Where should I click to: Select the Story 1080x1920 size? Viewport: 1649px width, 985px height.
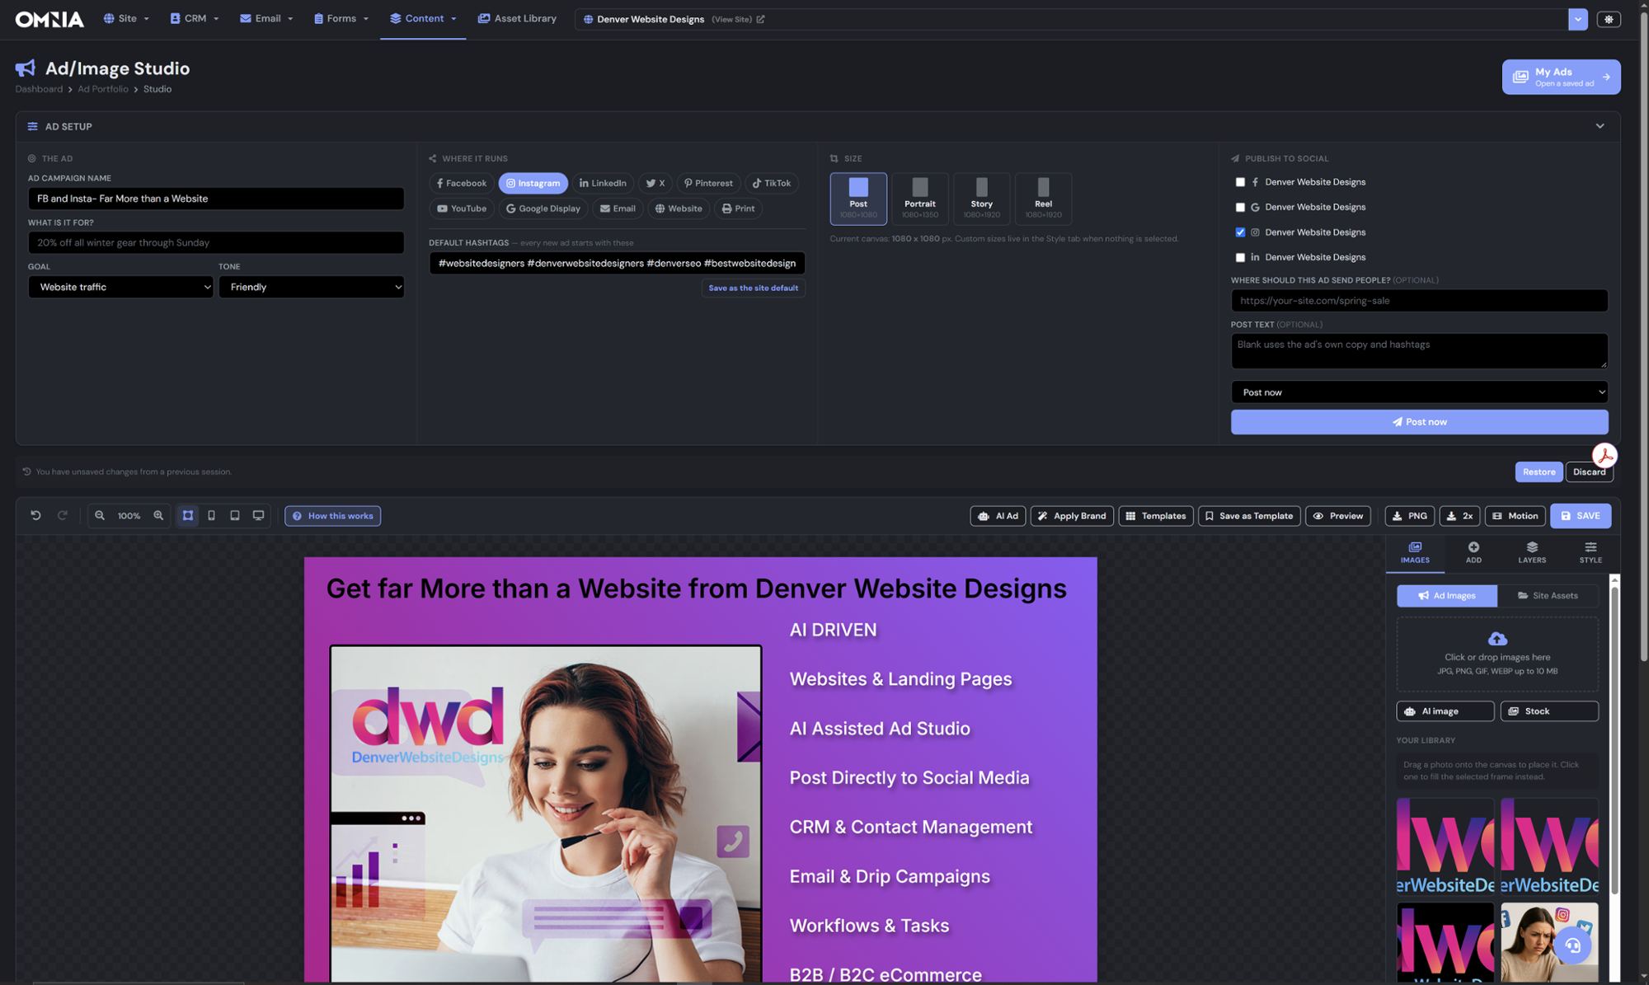pos(981,199)
